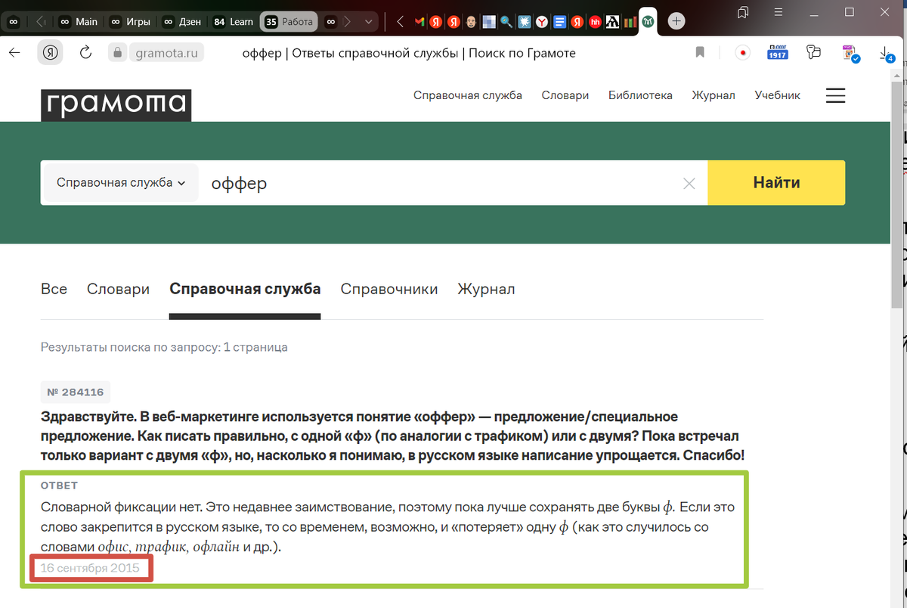The width and height of the screenshot is (907, 608).
Task: Switch to the Журнал results tab
Action: coord(486,289)
